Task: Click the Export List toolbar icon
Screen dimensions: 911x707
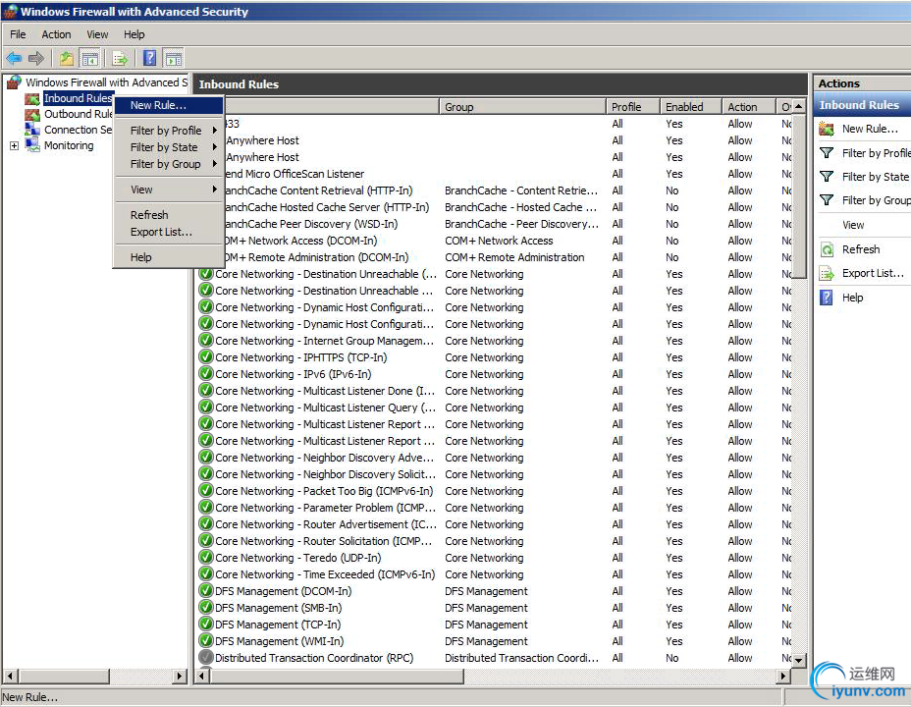Action: [120, 58]
